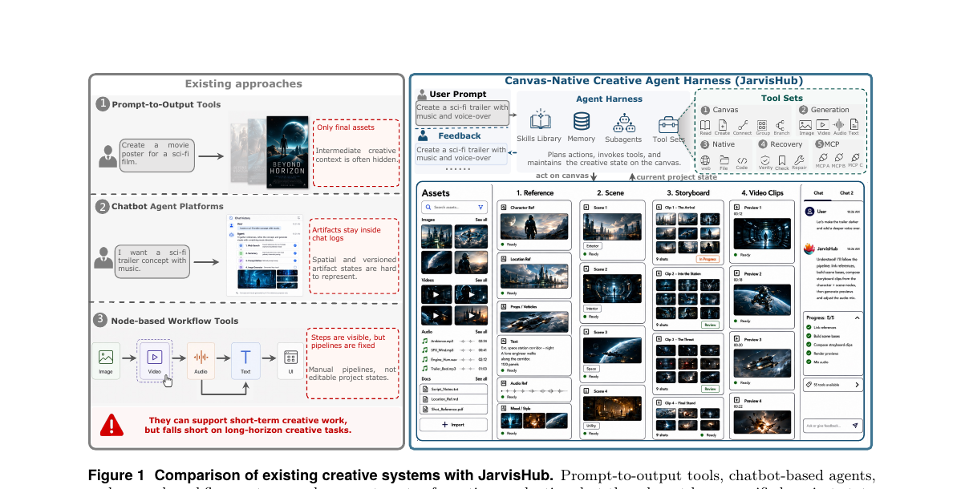Click the assets filter funnel icon
The height and width of the screenshot is (489, 961).
coord(480,207)
